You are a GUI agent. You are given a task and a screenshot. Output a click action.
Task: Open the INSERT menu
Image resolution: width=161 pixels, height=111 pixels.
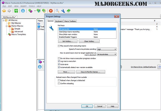point(23,6)
